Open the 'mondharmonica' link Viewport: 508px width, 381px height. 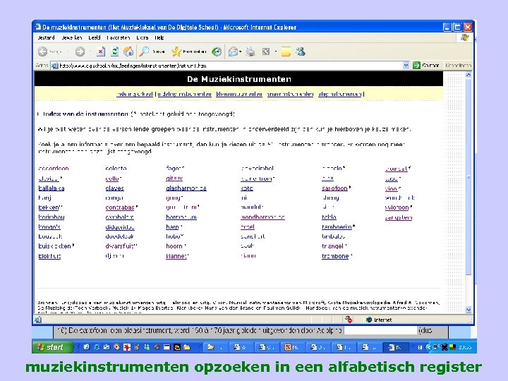(x=262, y=217)
